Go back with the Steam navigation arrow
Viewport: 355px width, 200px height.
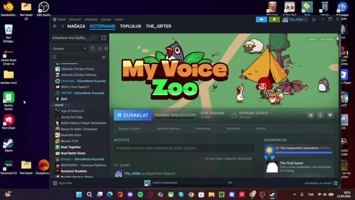click(x=55, y=26)
